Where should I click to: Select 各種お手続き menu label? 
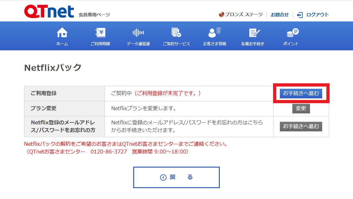(253, 44)
